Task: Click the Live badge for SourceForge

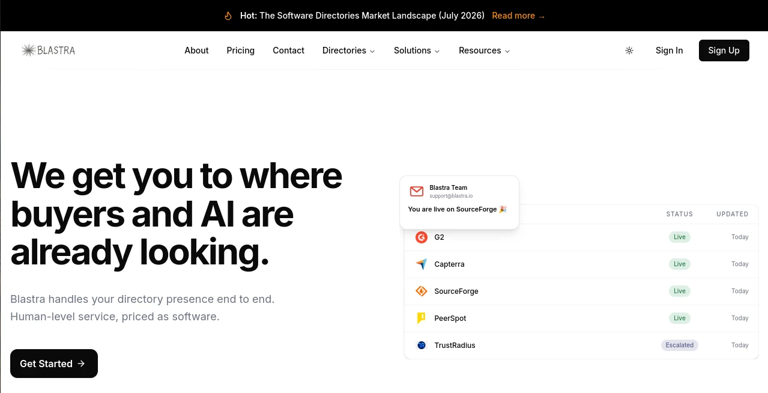Action: (680, 291)
